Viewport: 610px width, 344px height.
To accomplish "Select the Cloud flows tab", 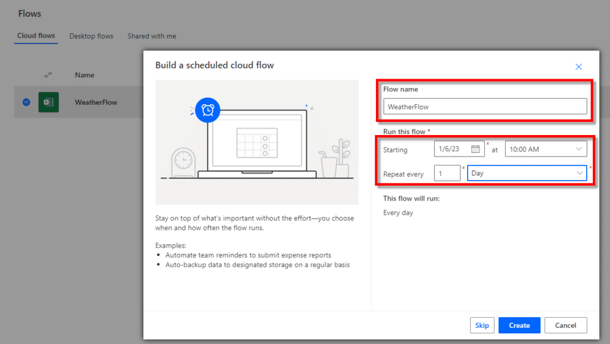I will click(36, 36).
